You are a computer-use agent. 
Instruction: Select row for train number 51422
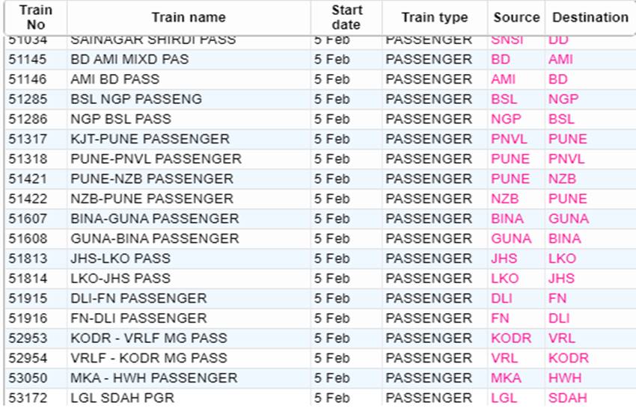320,199
